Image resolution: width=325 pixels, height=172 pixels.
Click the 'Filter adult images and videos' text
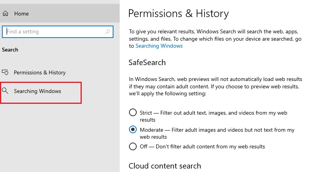[x=217, y=133]
